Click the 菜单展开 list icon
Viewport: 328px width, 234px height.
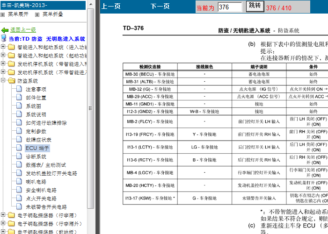click(3, 14)
